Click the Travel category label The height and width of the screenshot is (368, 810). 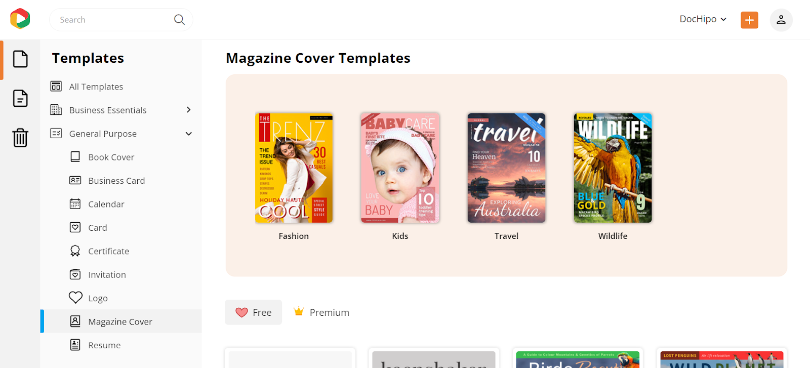coord(506,236)
